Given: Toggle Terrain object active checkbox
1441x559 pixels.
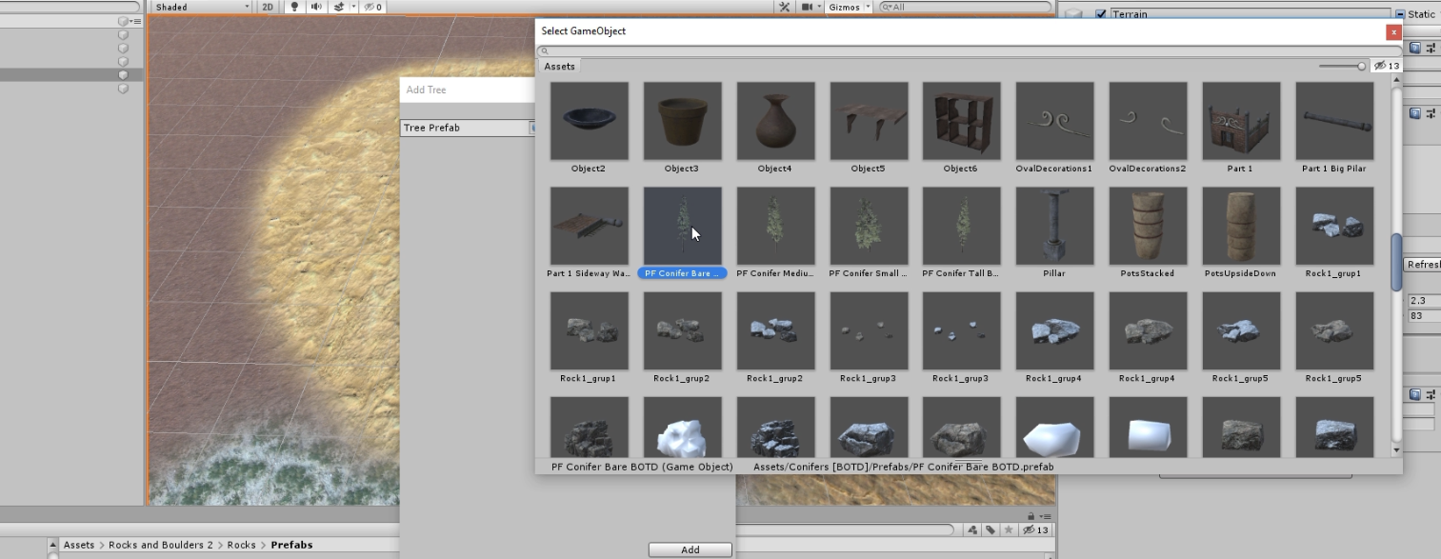Looking at the screenshot, I should [x=1102, y=14].
